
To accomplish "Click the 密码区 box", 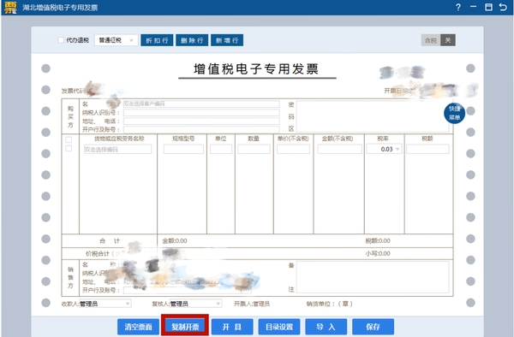I will (x=373, y=116).
